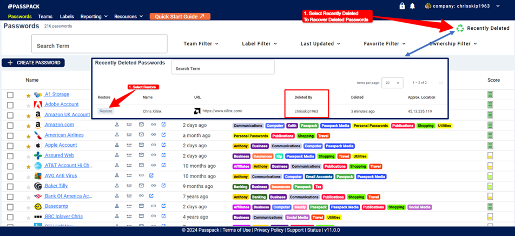Click the score meter for Basecamp
The height and width of the screenshot is (236, 515).
pos(490,207)
